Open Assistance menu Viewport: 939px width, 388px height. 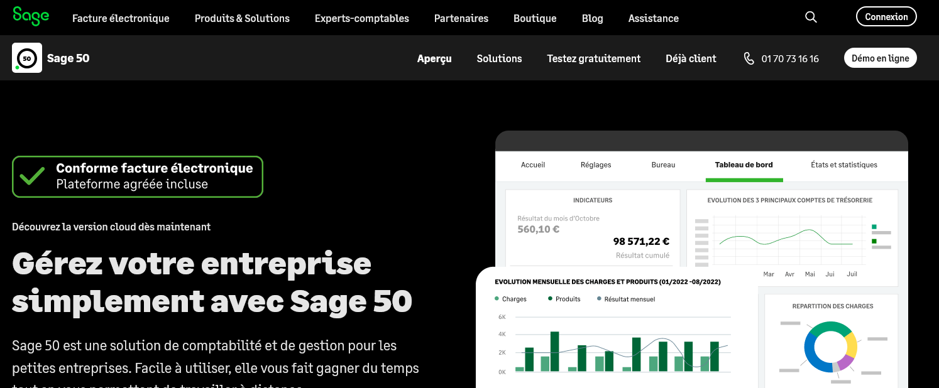654,18
